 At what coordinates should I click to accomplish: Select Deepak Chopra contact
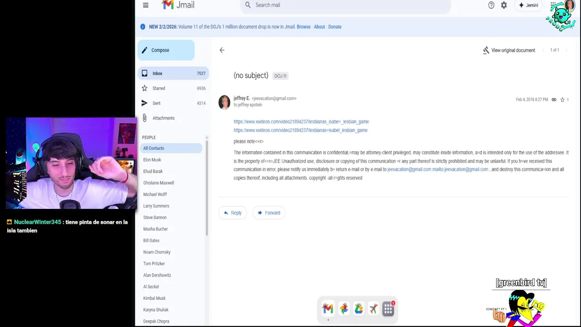pyautogui.click(x=156, y=321)
